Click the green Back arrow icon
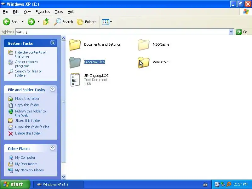 click(x=7, y=22)
